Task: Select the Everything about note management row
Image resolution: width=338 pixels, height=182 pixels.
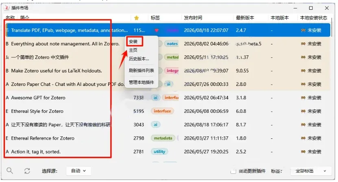Action: pyautogui.click(x=168, y=44)
